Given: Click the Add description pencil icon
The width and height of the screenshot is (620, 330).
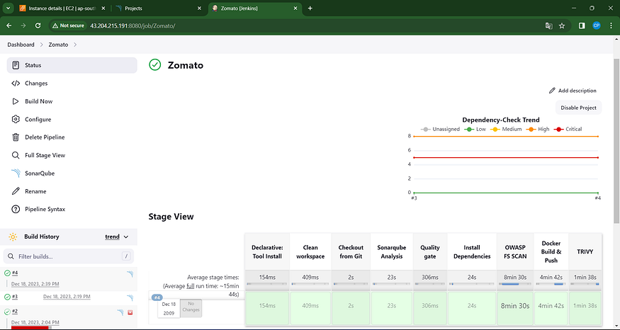Looking at the screenshot, I should coord(552,91).
